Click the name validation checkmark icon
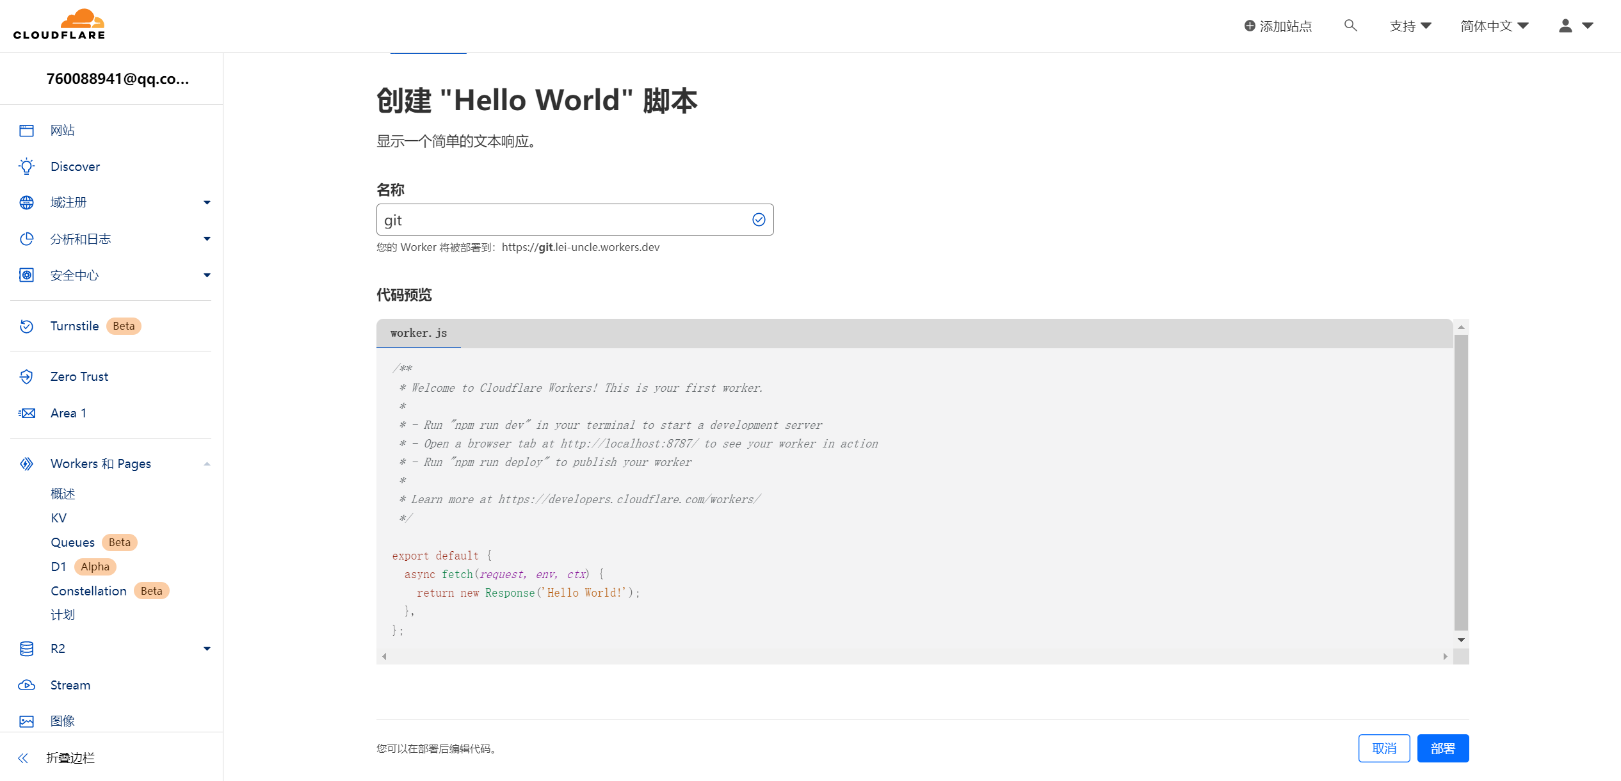The width and height of the screenshot is (1621, 781). [x=759, y=220]
